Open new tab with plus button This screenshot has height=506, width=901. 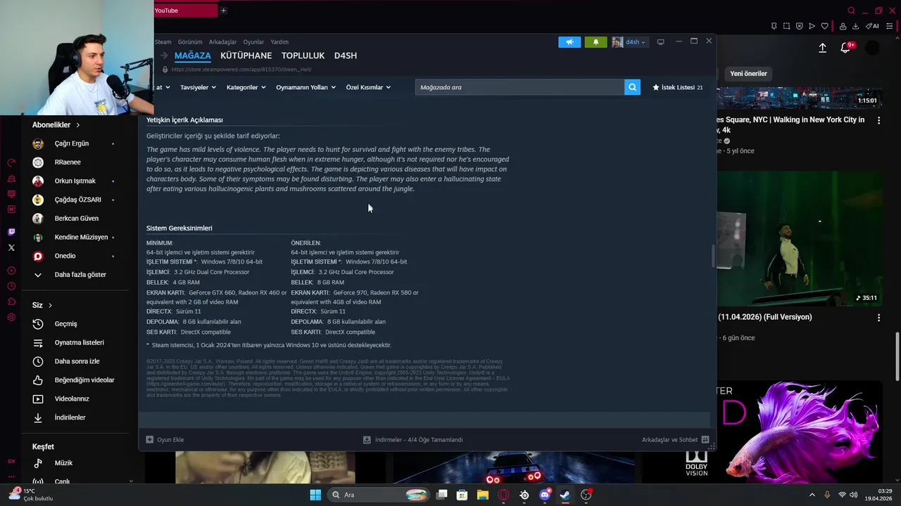[x=223, y=11]
